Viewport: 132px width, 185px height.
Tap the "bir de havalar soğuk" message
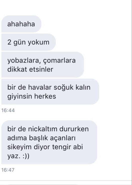(x=50, y=92)
